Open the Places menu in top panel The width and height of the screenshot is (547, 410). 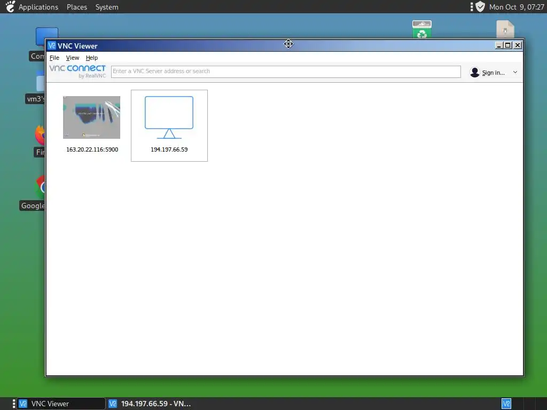77,7
